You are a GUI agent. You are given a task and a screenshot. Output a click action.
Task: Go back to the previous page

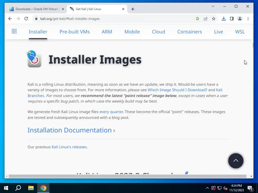pos(10,19)
